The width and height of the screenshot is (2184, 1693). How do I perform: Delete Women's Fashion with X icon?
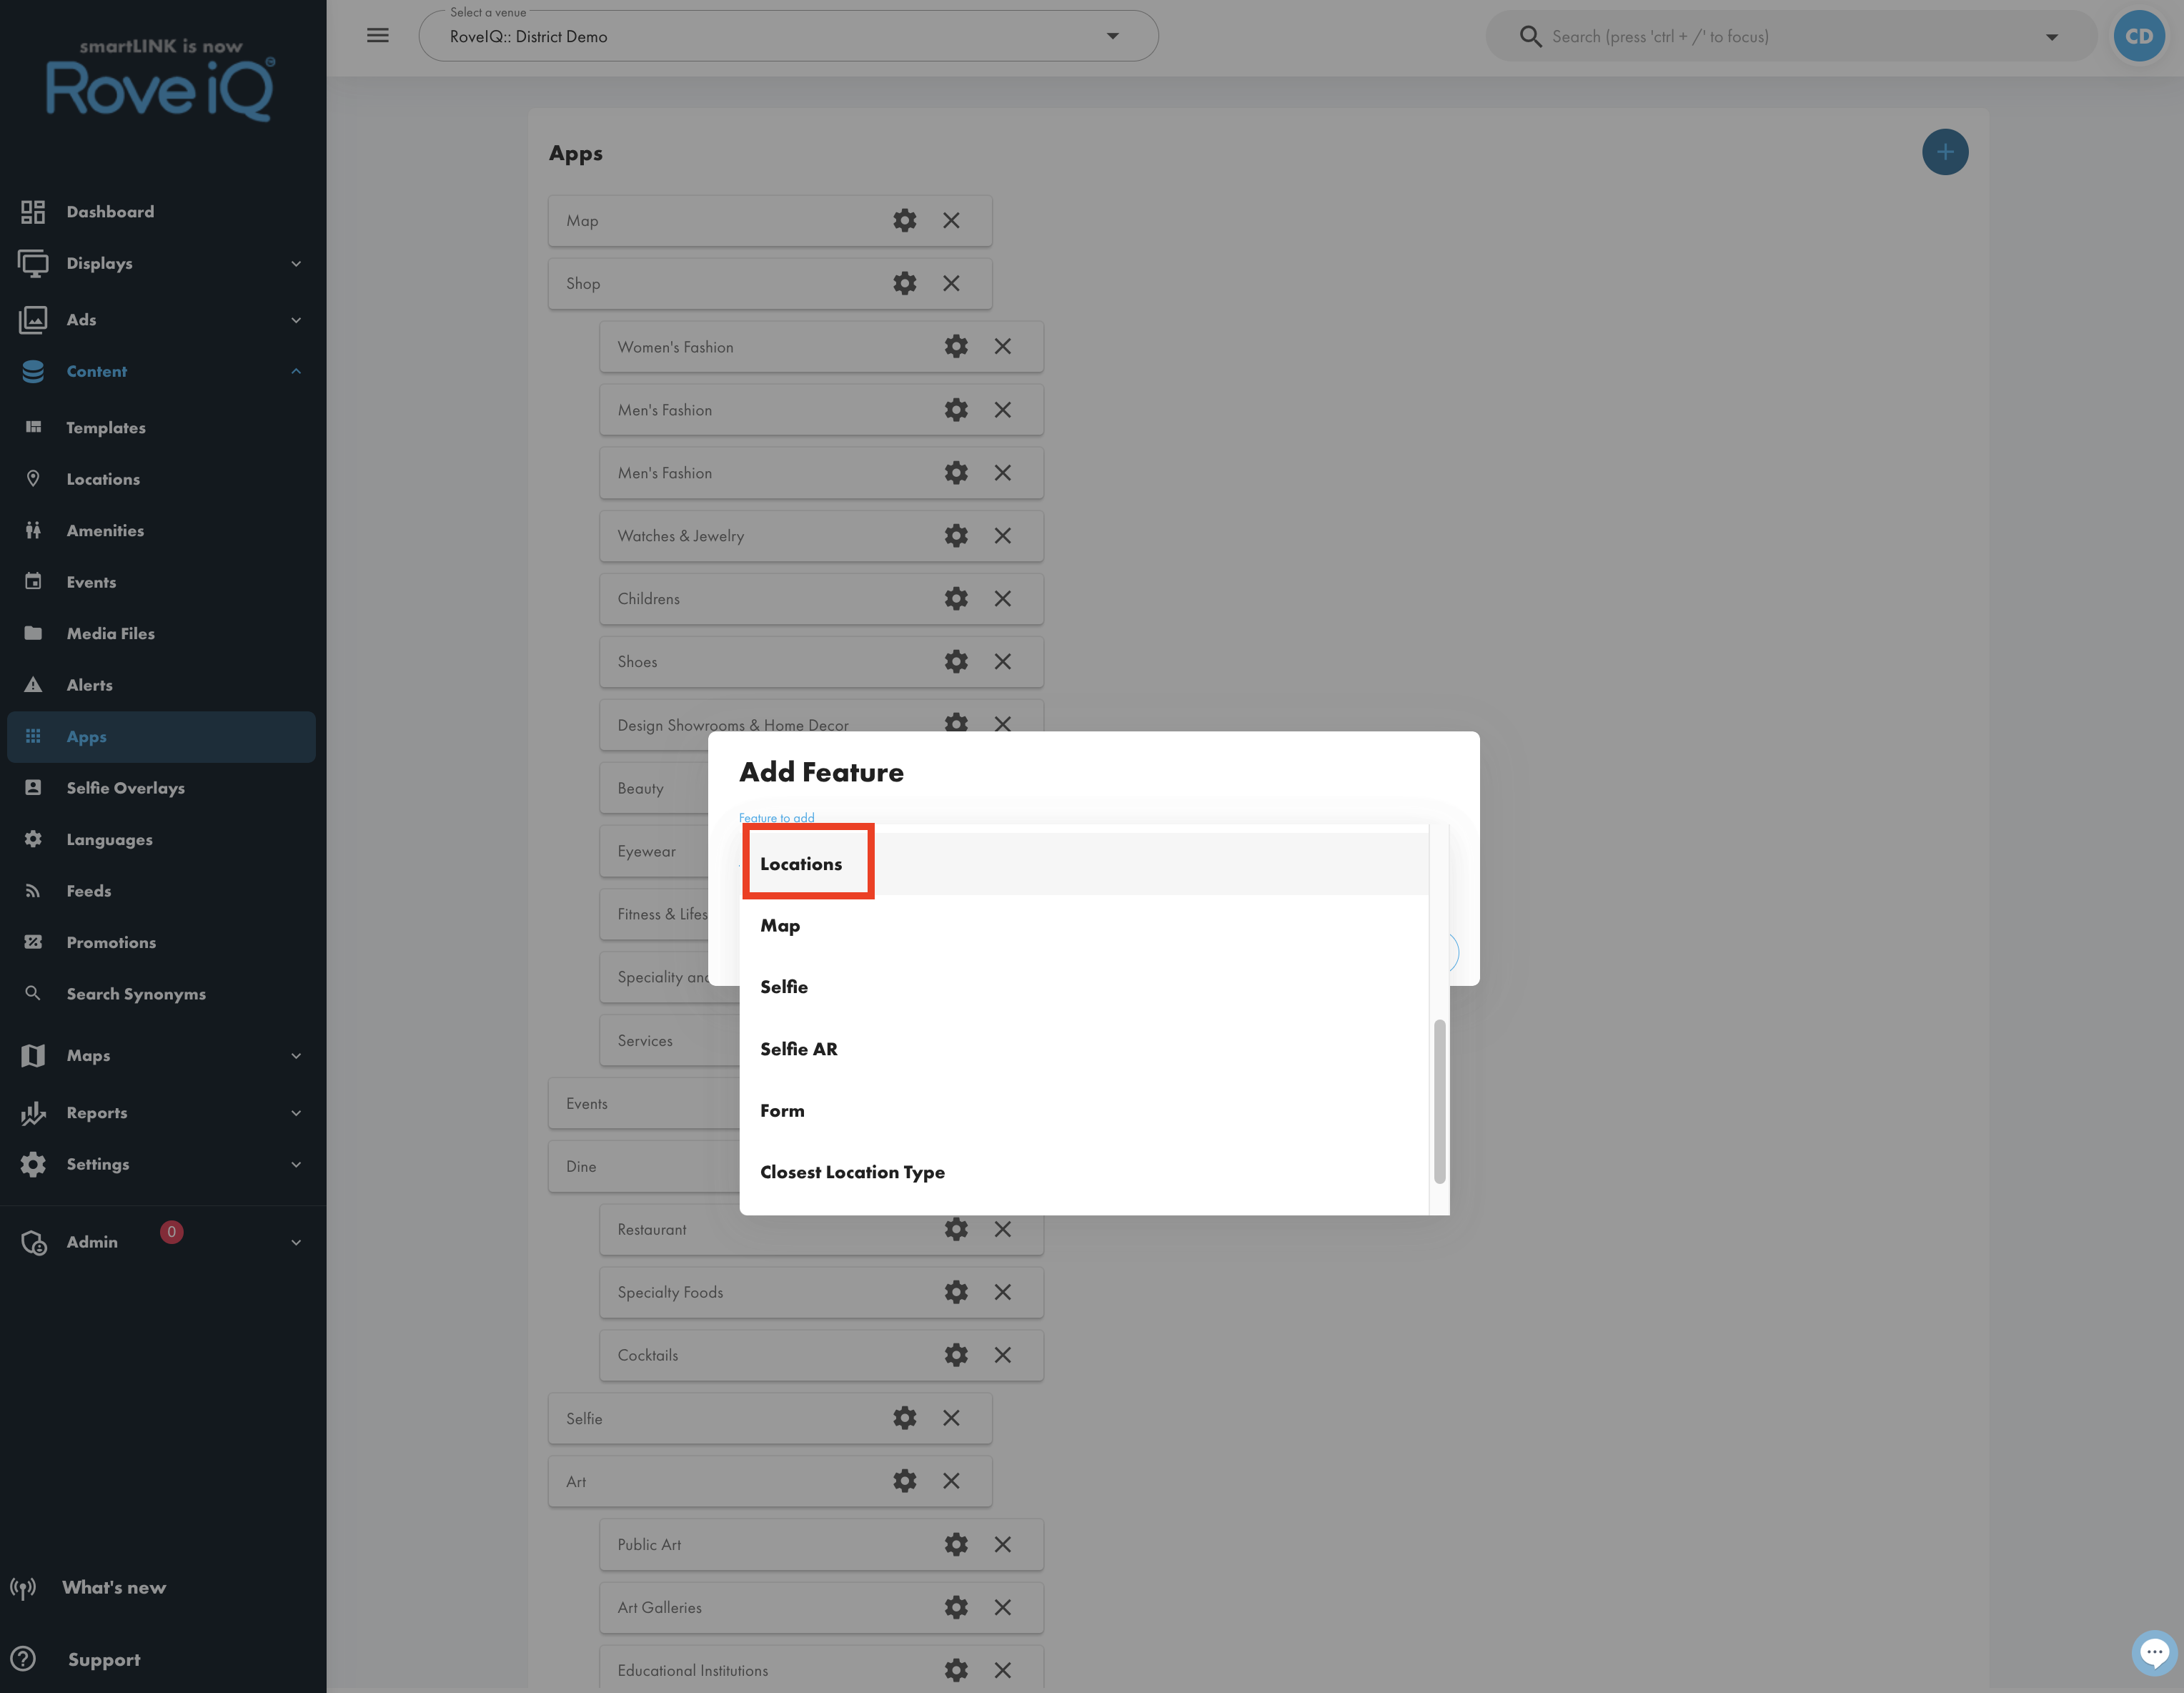pyautogui.click(x=1002, y=346)
